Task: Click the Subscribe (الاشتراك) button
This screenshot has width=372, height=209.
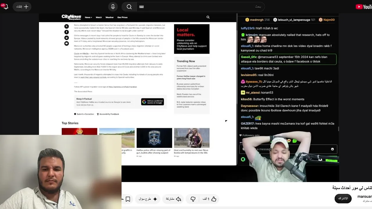Action: click(343, 199)
